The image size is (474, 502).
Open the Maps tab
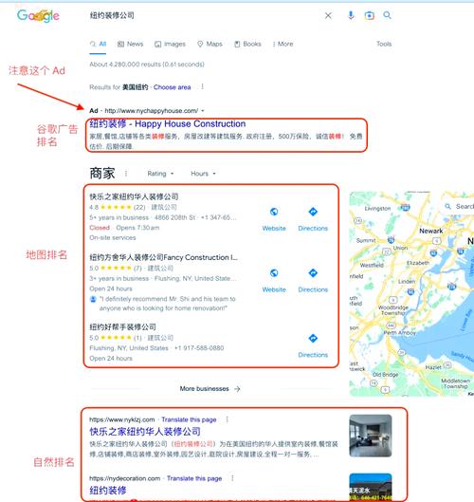coord(210,44)
